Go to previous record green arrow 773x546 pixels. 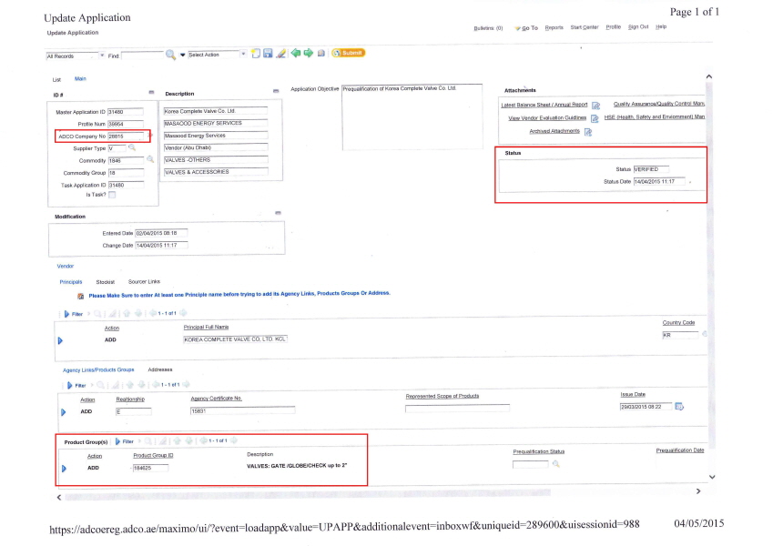click(295, 54)
